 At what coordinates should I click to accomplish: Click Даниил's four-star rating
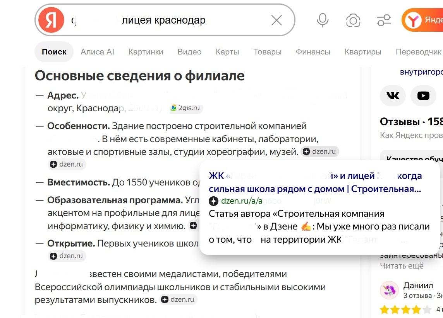click(x=406, y=310)
